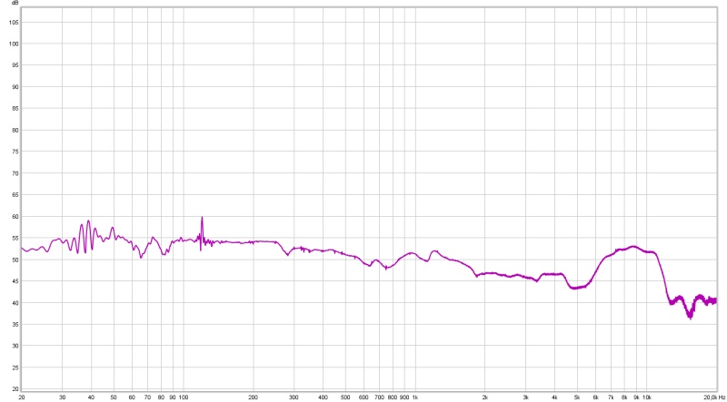Click the 200 Hz x-axis label
727x402 pixels.
[x=253, y=397]
